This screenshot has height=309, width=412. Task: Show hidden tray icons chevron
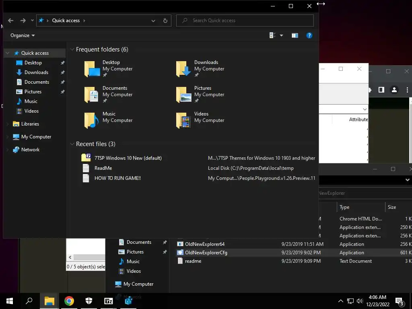pyautogui.click(x=340, y=301)
